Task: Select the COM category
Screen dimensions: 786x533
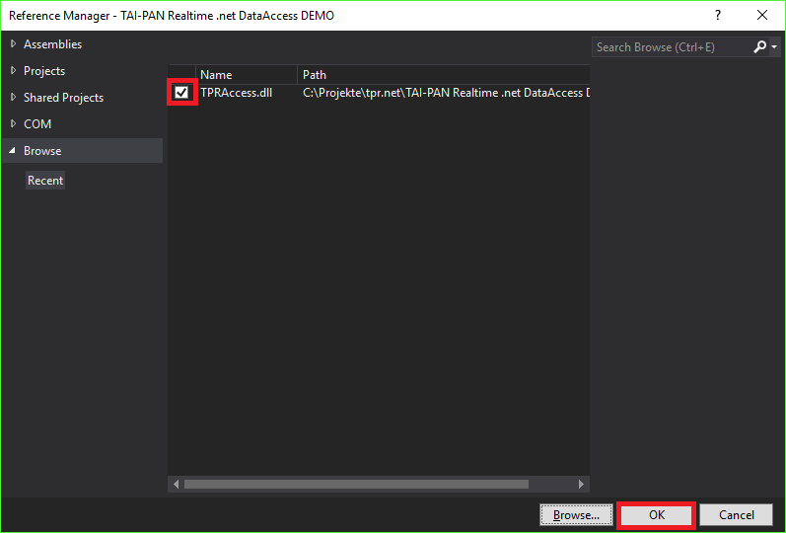Action: tap(37, 124)
